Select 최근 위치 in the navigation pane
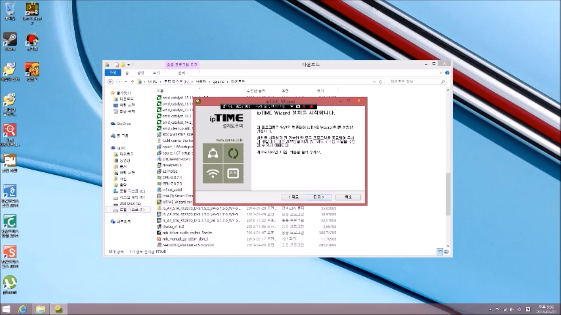This screenshot has height=315, width=561. click(127, 111)
